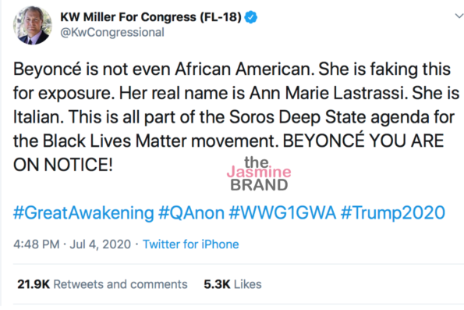
Task: Click the theJasmineBRAND watermark logo
Action: point(259,173)
